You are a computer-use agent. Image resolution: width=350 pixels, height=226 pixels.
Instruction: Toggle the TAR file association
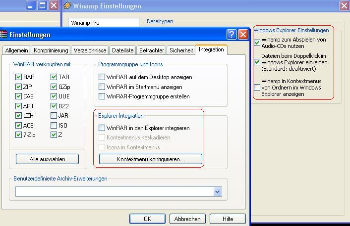tap(54, 77)
